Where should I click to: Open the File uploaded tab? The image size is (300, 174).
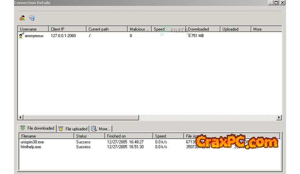click(x=73, y=129)
